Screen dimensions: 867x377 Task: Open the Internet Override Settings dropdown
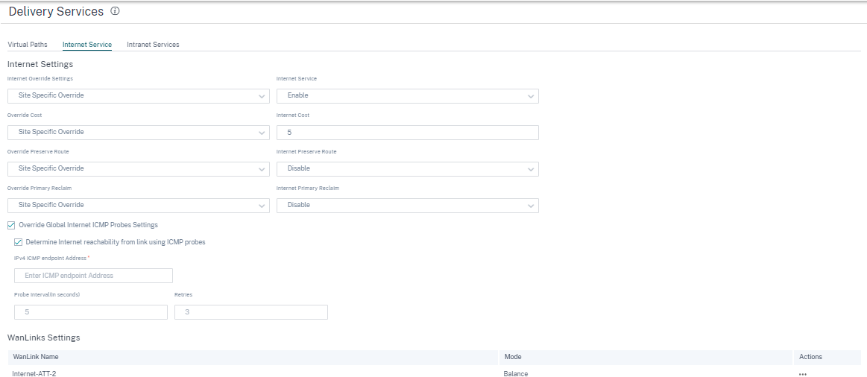coord(138,95)
